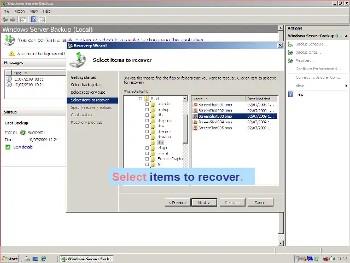Select the ScreenShot003.bmp file row
This screenshot has width=350, height=263.
(x=235, y=116)
